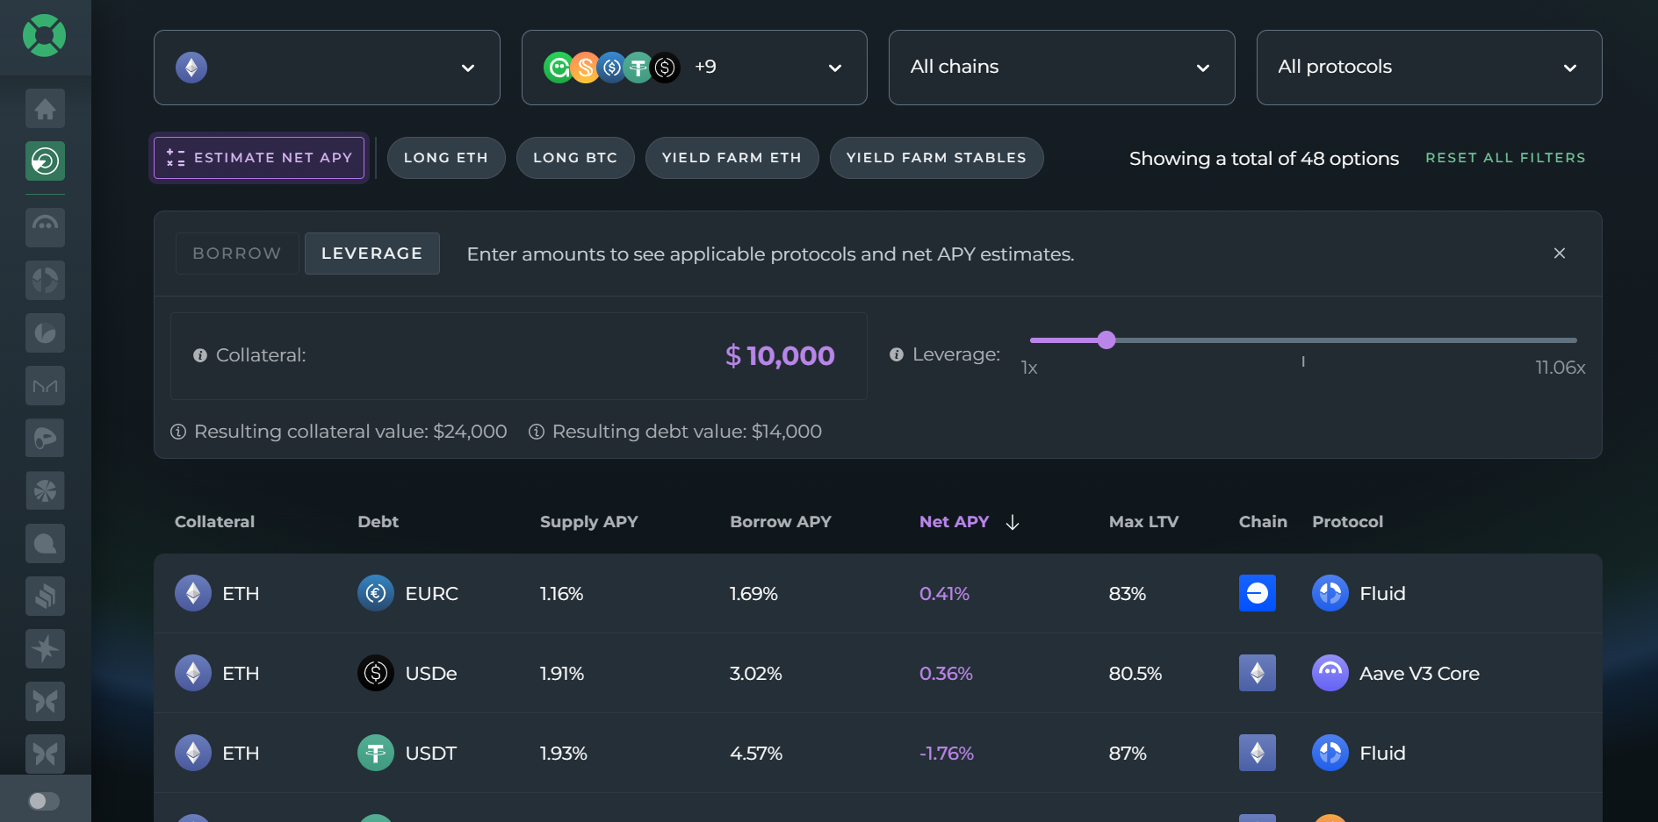This screenshot has height=822, width=1658.
Task: Click the Aave V3 Core protocol icon
Action: point(1330,673)
